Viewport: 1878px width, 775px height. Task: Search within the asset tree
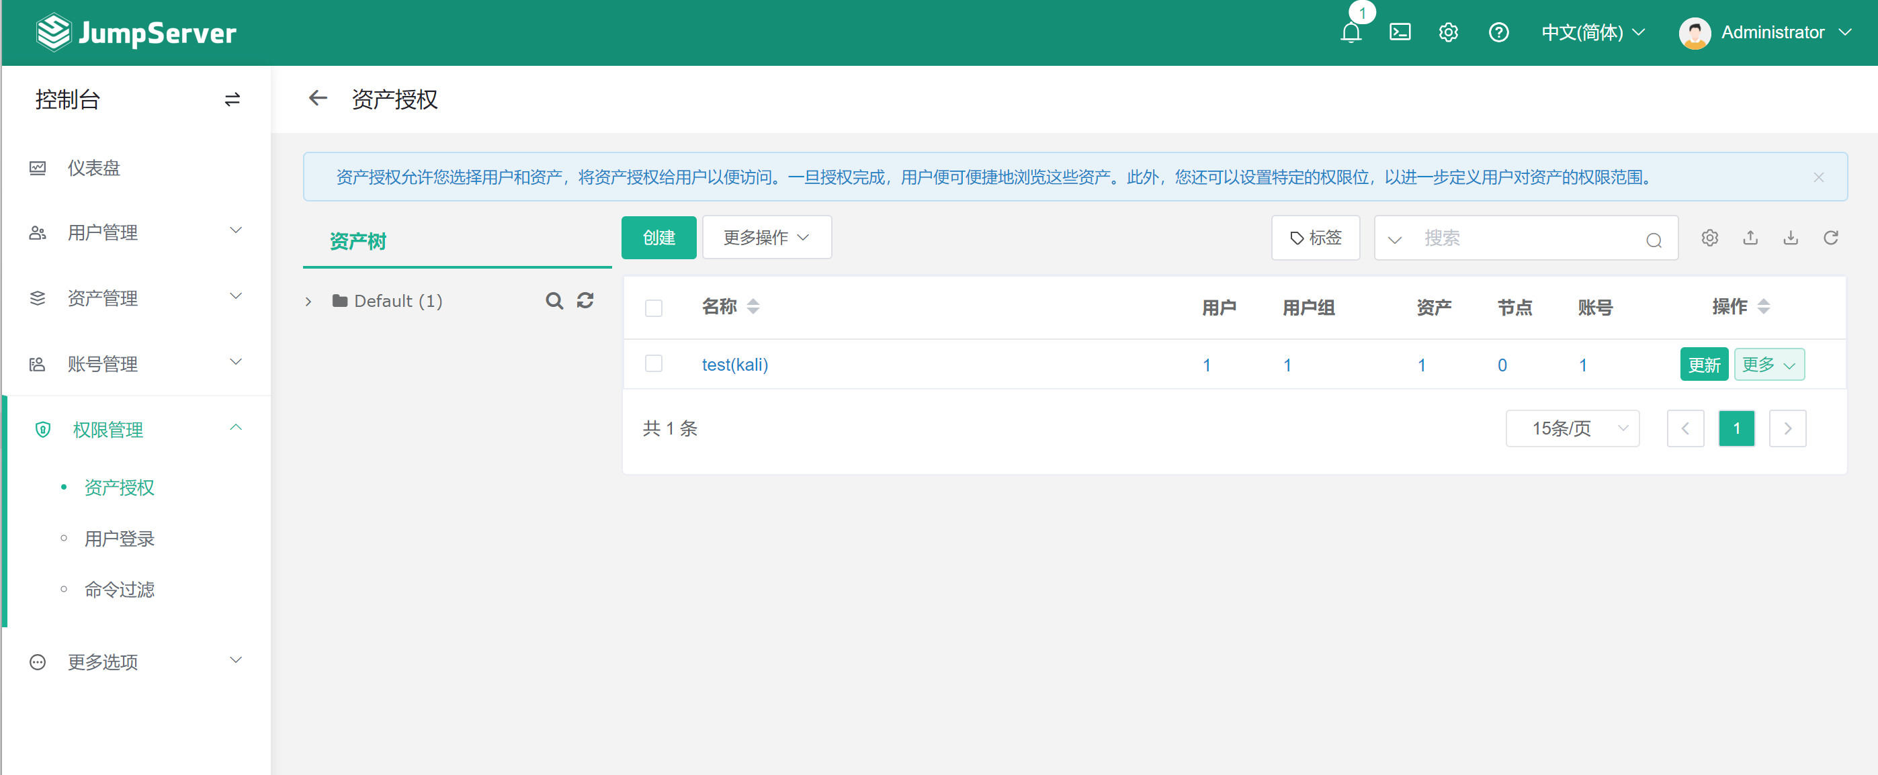click(554, 300)
